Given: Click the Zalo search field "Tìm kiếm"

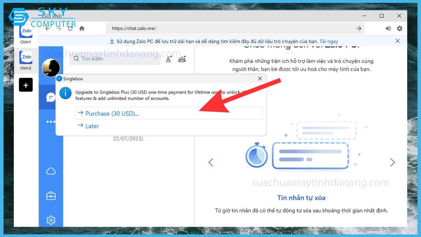Looking at the screenshot, I should point(115,59).
